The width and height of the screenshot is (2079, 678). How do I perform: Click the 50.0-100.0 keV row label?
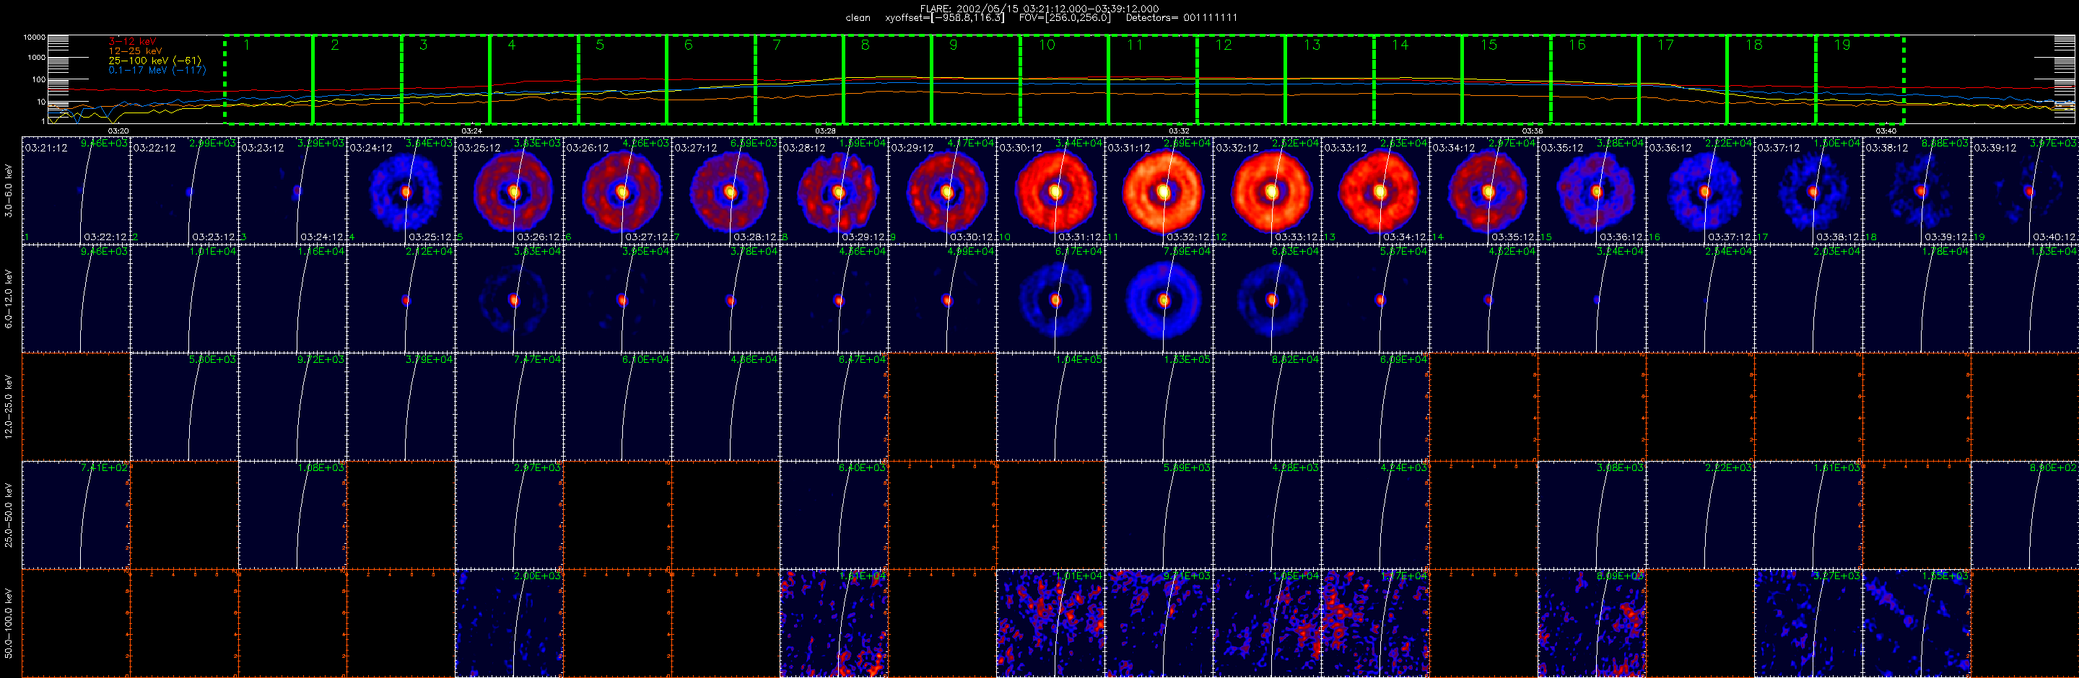pyautogui.click(x=9, y=623)
